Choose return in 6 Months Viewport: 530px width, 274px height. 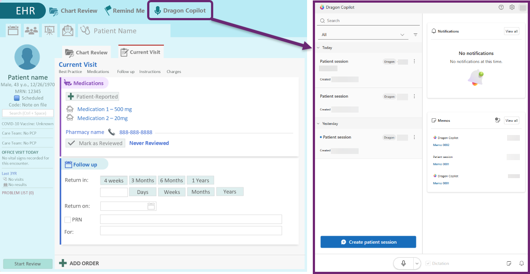pos(171,180)
